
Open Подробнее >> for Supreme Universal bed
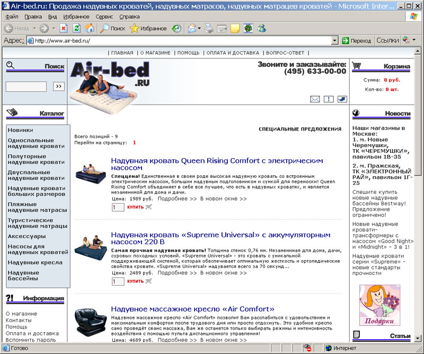click(177, 273)
